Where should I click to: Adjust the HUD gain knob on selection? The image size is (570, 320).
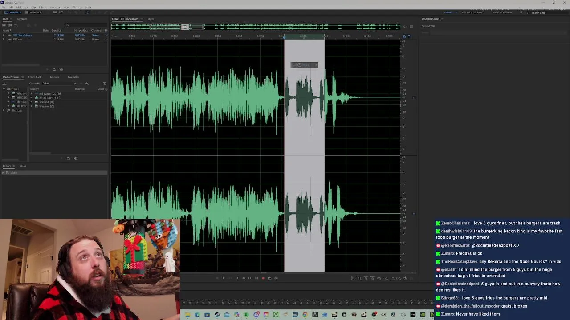[x=299, y=65]
